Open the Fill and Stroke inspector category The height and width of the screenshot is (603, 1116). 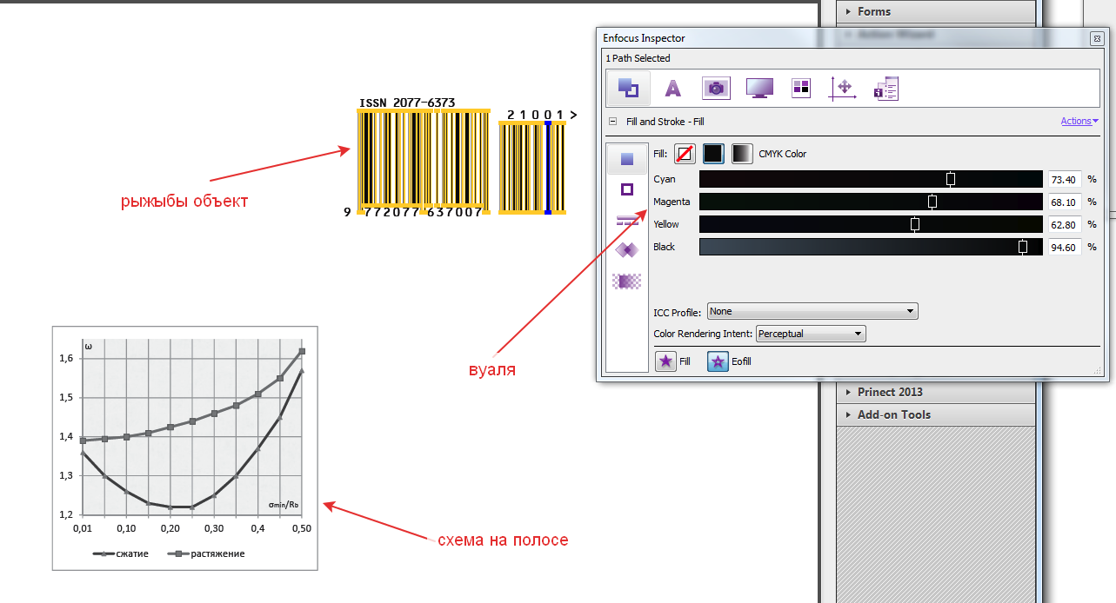(x=627, y=88)
